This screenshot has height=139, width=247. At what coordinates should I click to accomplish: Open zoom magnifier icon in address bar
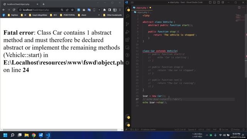coord(62,10)
